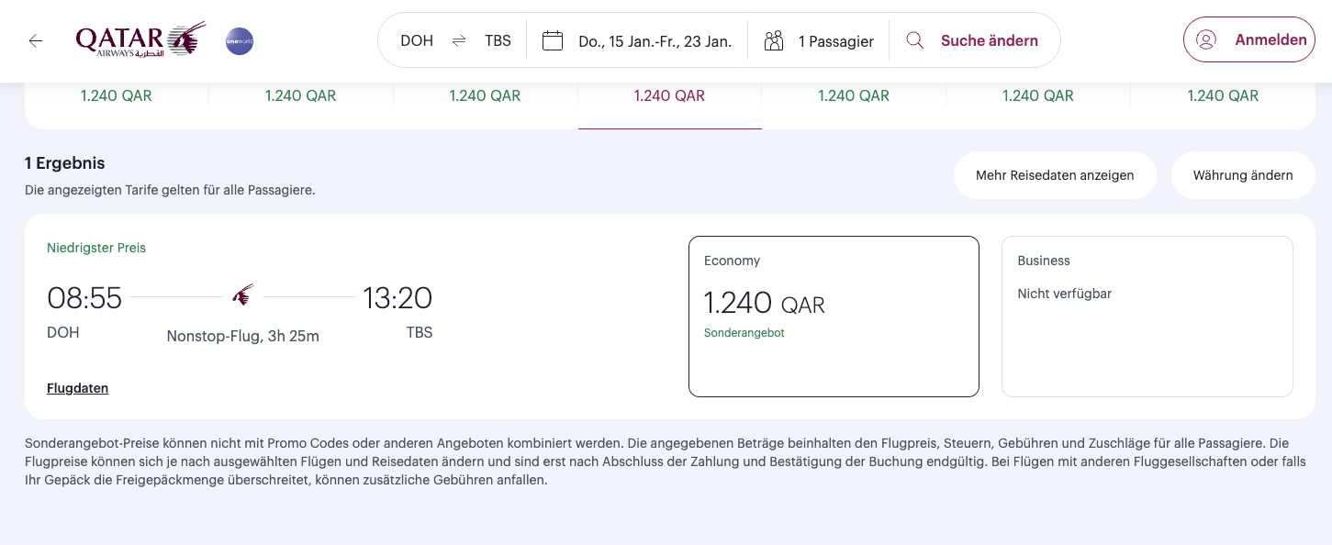Click the user profile icon
The height and width of the screenshot is (545, 1332).
1206,39
